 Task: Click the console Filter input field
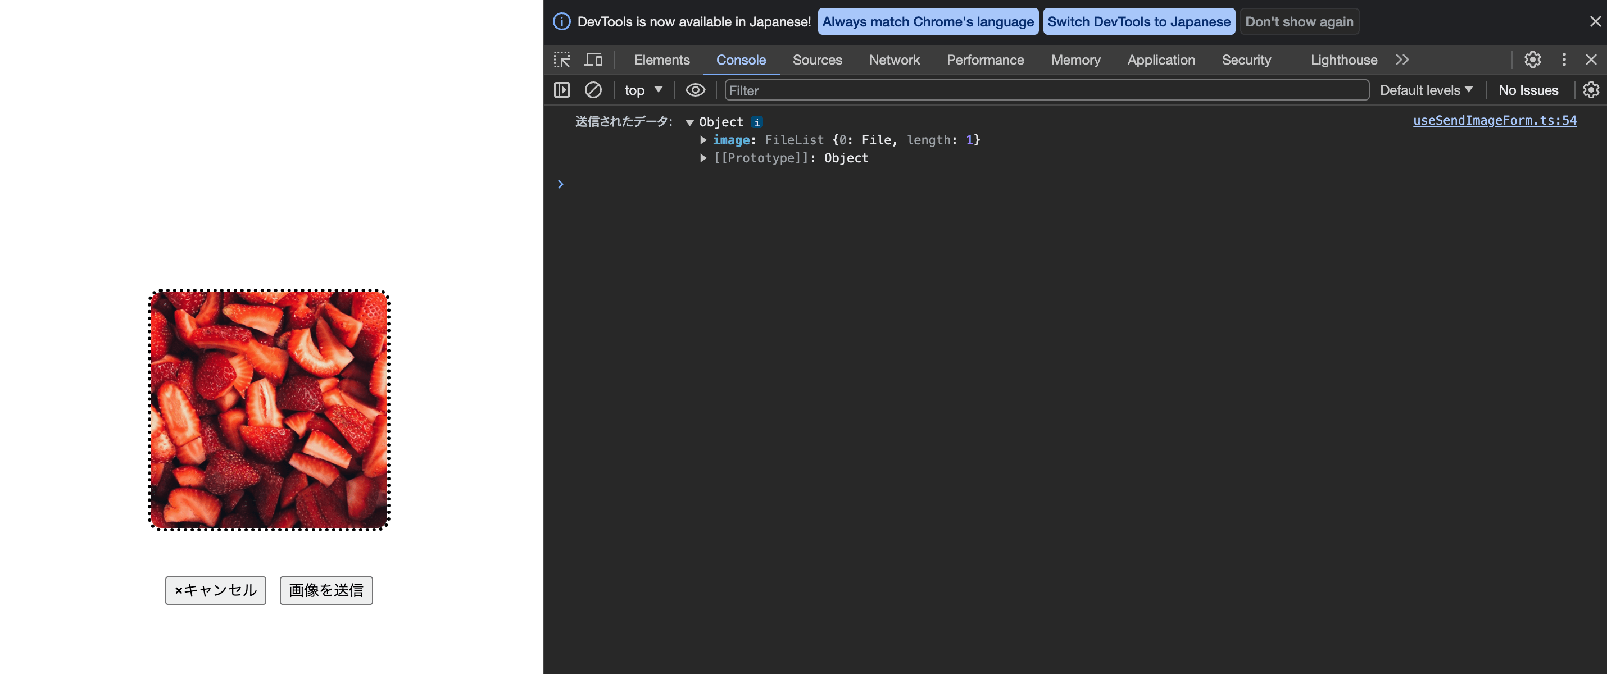coord(1046,90)
